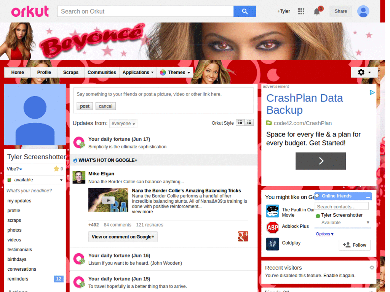Click the fortune icon for Jun 17
Viewport: 390px width, 292px height.
click(79, 143)
